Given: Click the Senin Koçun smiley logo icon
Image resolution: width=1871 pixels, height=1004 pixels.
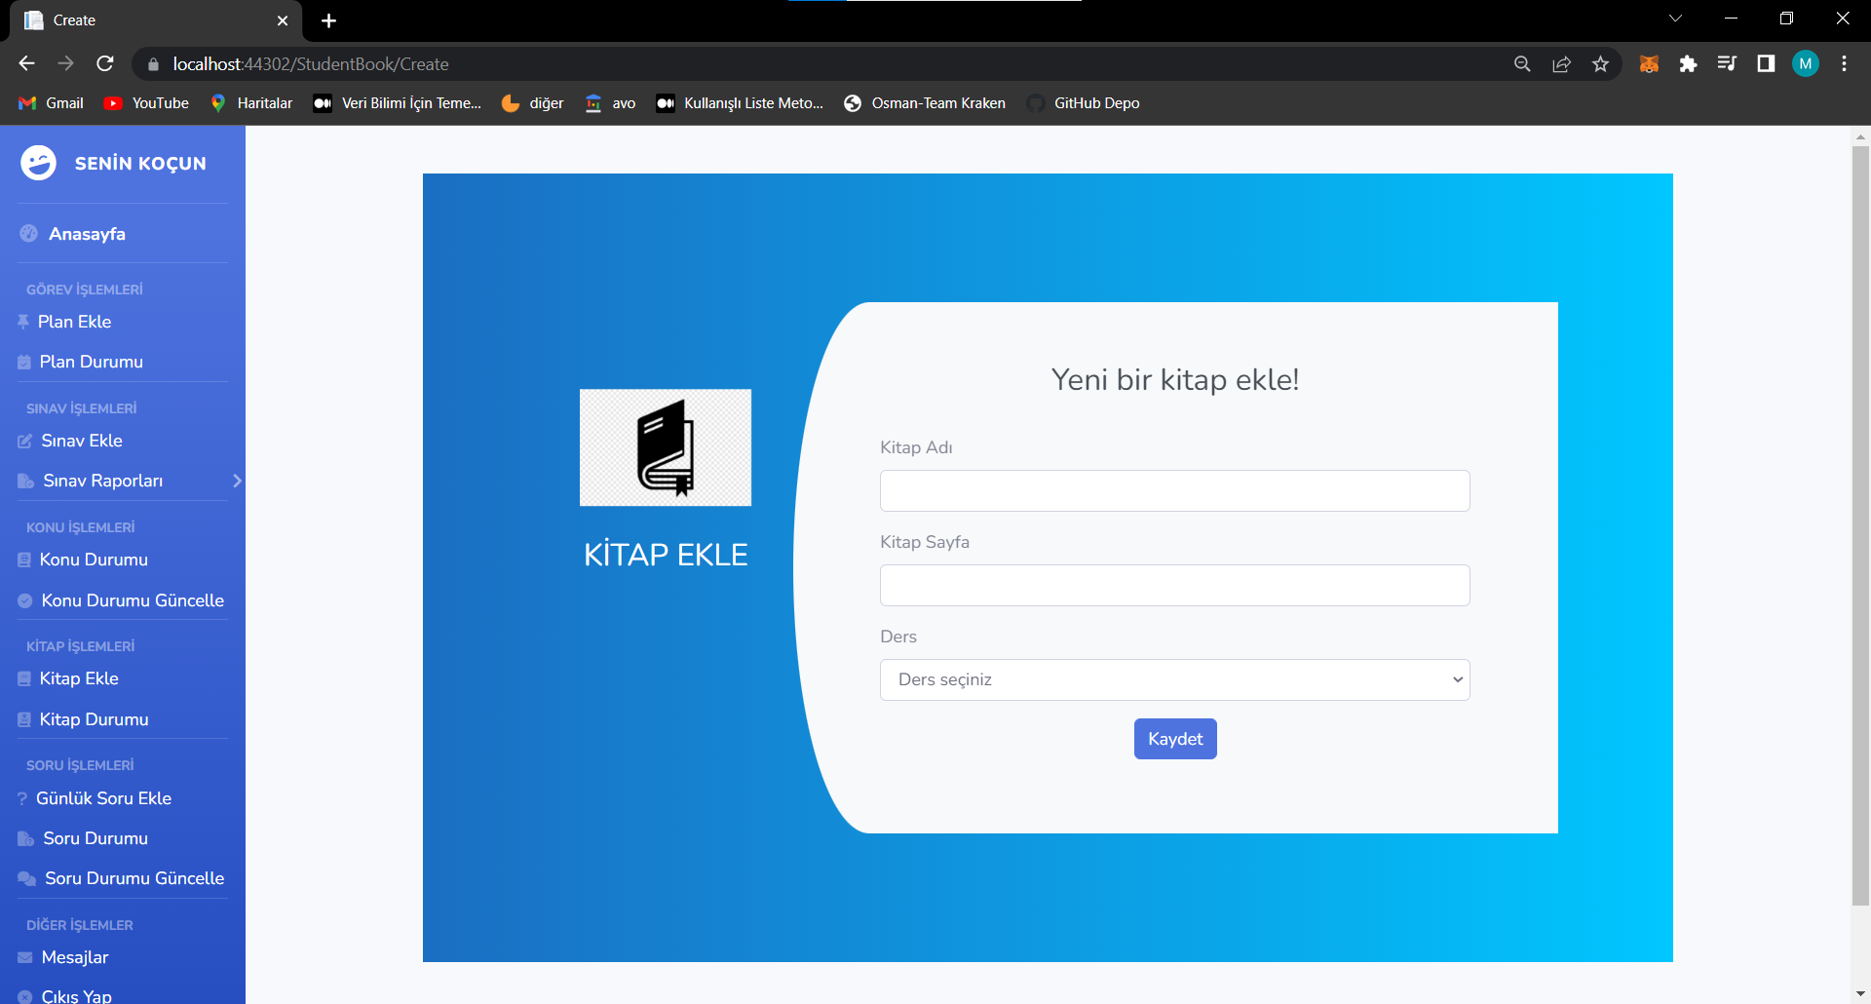Looking at the screenshot, I should point(39,163).
